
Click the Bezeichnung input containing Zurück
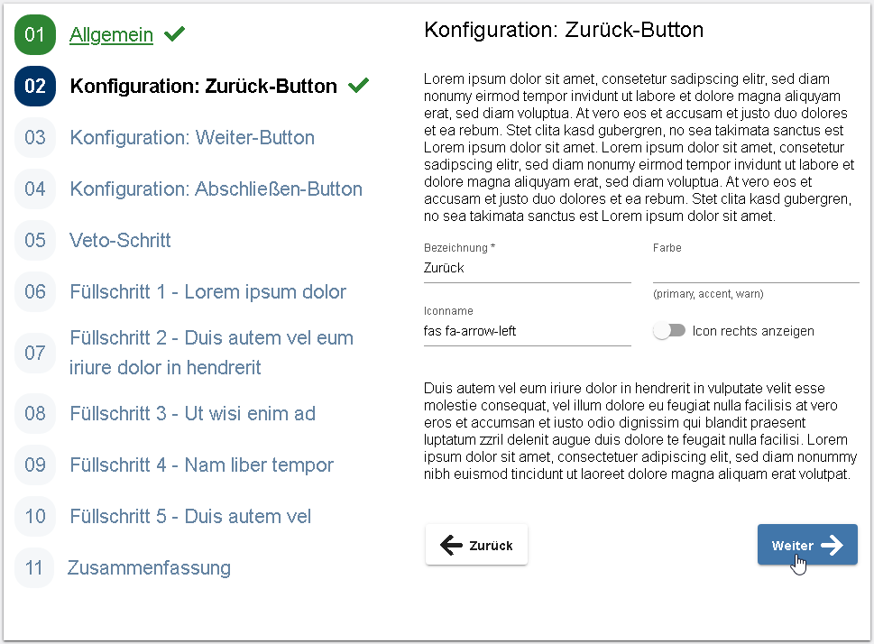tap(528, 268)
